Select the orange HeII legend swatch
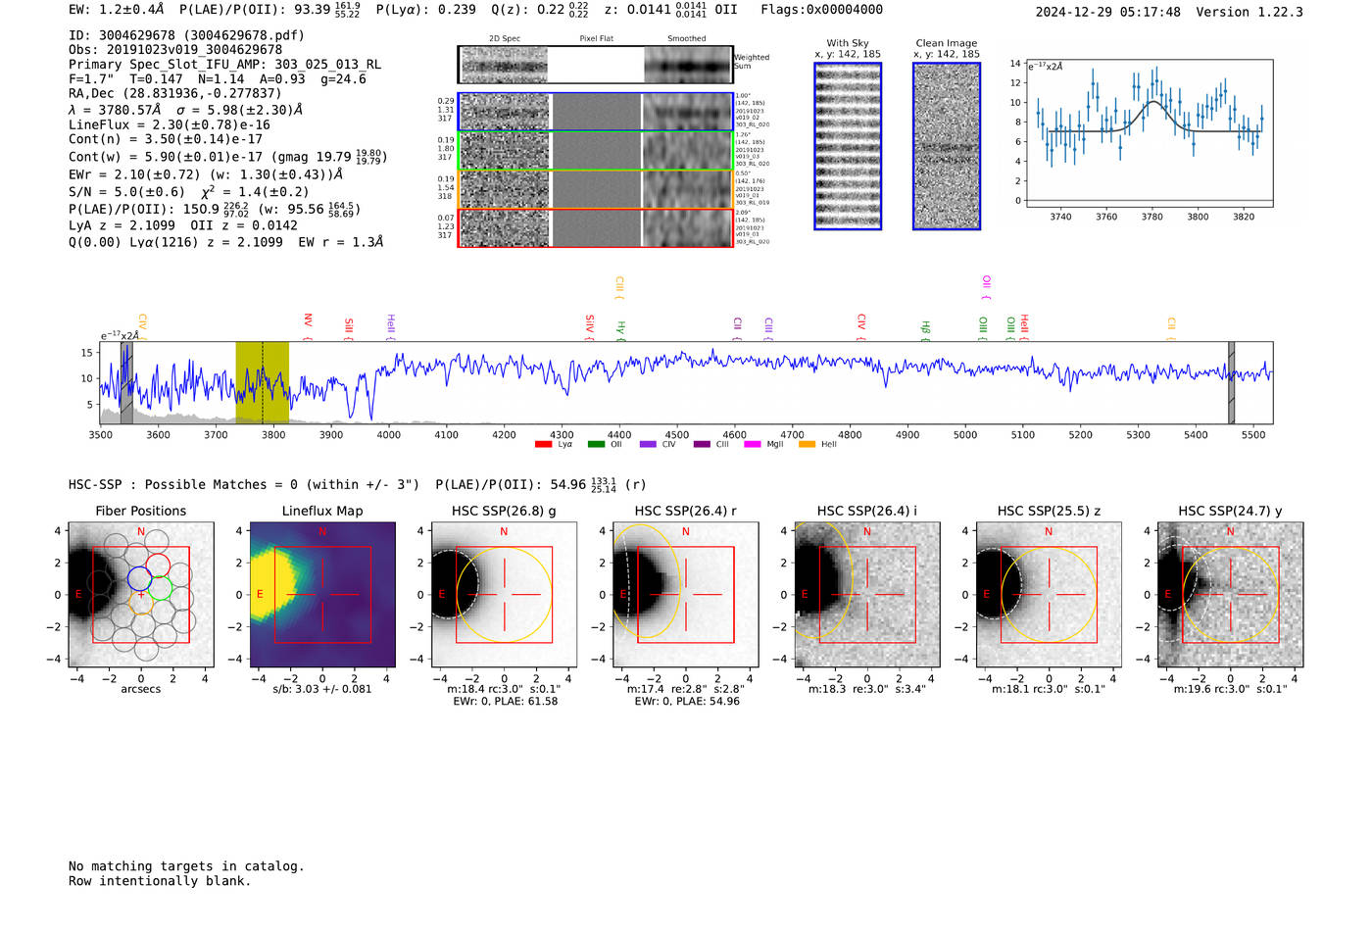Image resolution: width=1372 pixels, height=934 pixels. [x=807, y=445]
